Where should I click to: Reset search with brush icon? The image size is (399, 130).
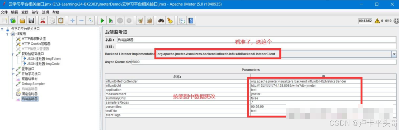pyautogui.click(x=170, y=20)
